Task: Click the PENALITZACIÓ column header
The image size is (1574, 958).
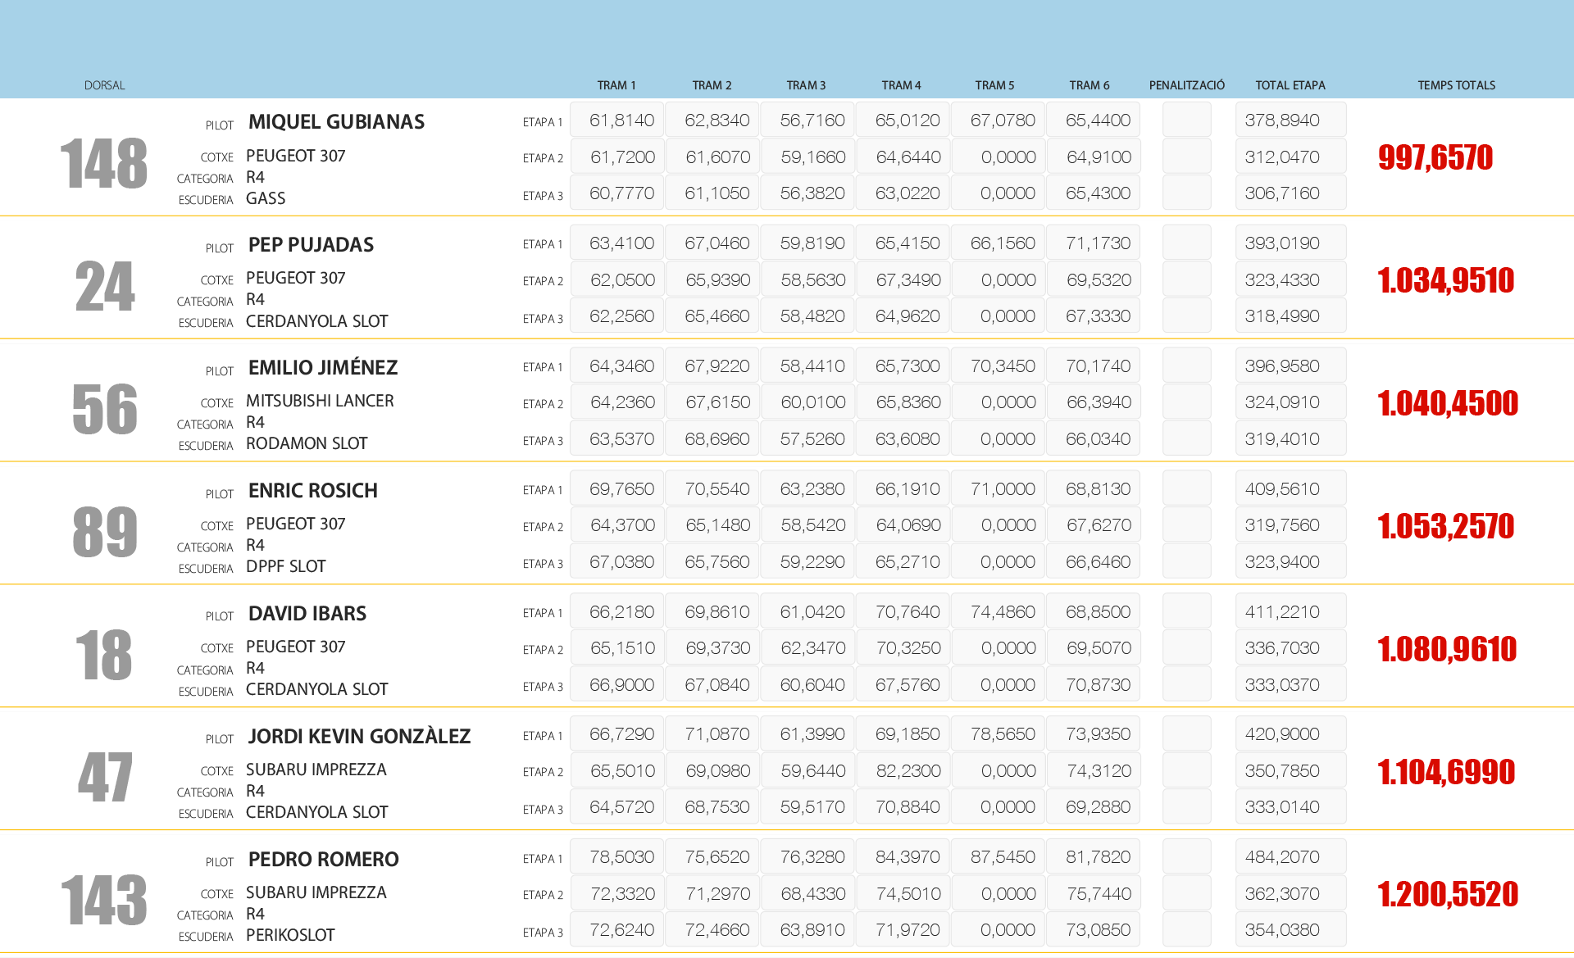Action: pos(1186,85)
